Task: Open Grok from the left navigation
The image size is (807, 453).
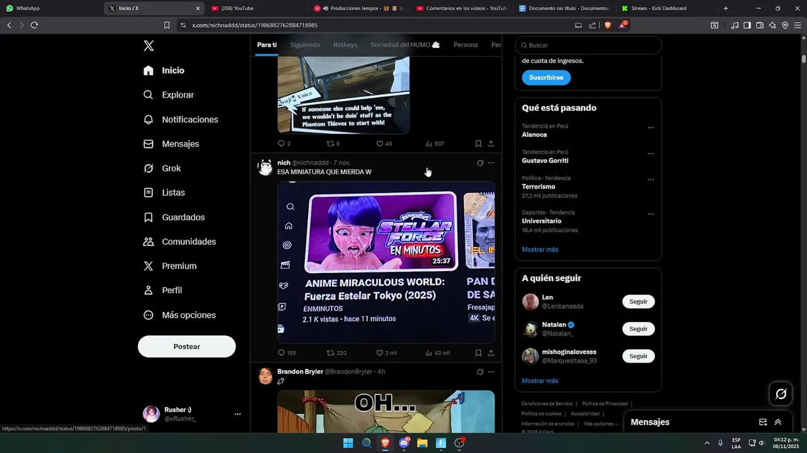Action: pos(162,169)
